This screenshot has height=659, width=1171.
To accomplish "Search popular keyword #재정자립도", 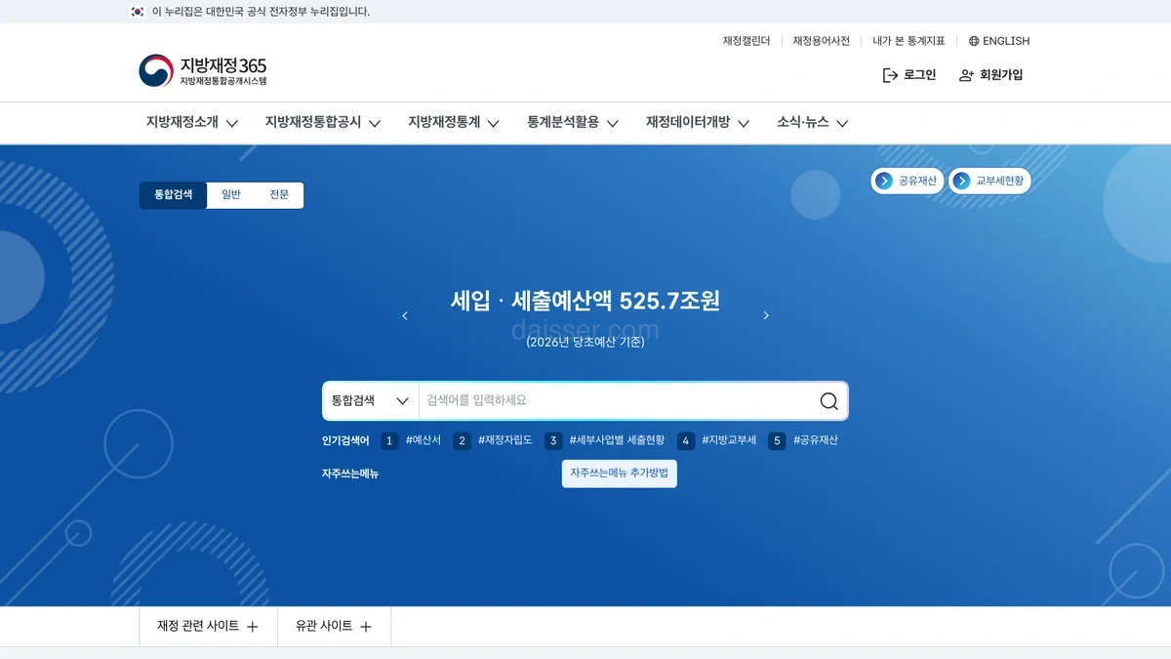I will tap(505, 440).
